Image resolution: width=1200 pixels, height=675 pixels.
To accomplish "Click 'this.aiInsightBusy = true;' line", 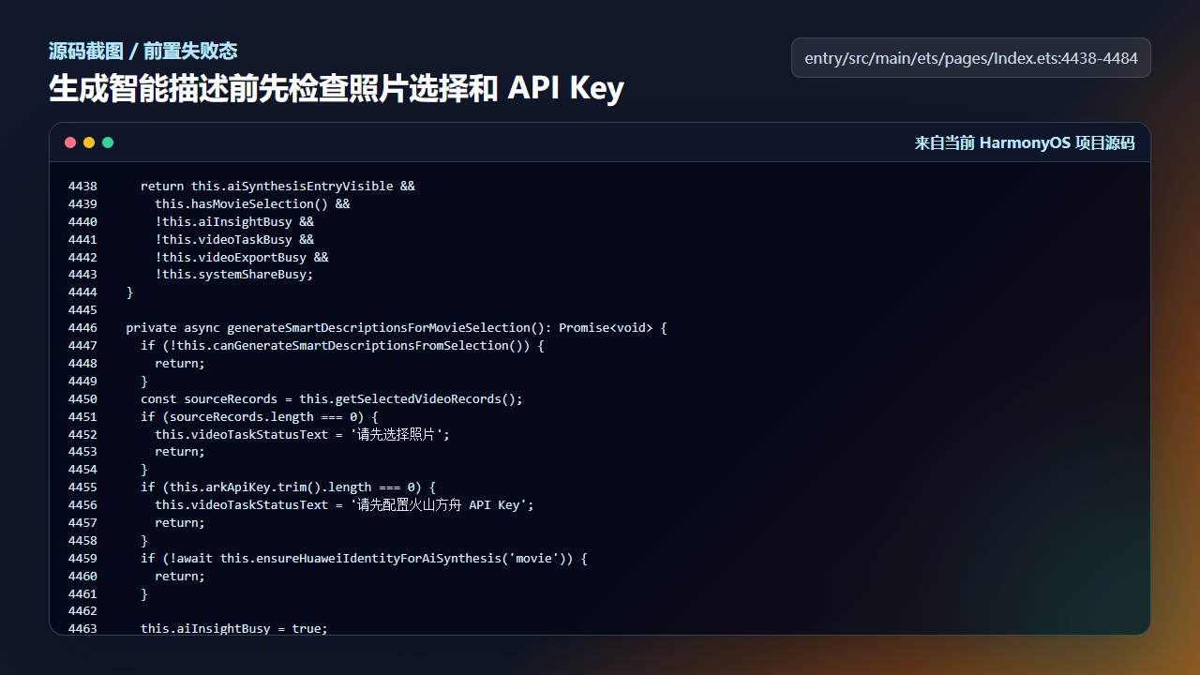I will pos(234,629).
